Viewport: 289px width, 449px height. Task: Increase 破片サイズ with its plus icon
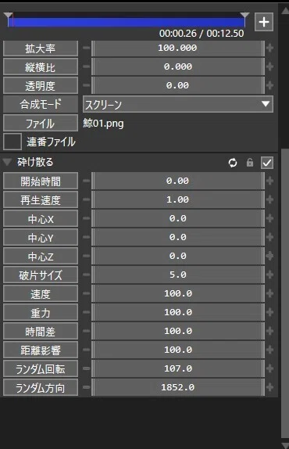(x=269, y=275)
